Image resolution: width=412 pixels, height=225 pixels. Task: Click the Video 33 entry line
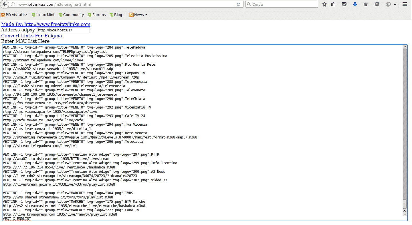pyautogui.click(x=85, y=180)
